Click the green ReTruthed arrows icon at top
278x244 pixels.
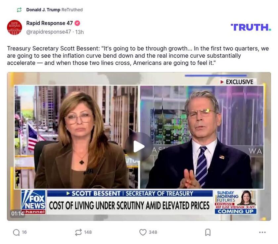[x=19, y=10]
